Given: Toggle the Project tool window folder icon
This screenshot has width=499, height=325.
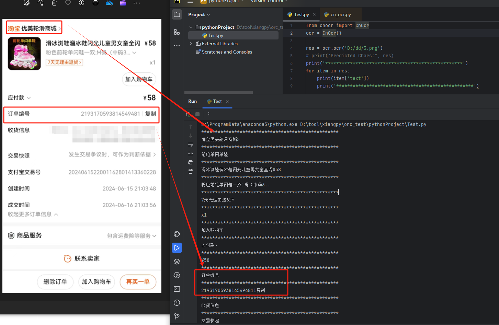Looking at the screenshot, I should pos(177,14).
